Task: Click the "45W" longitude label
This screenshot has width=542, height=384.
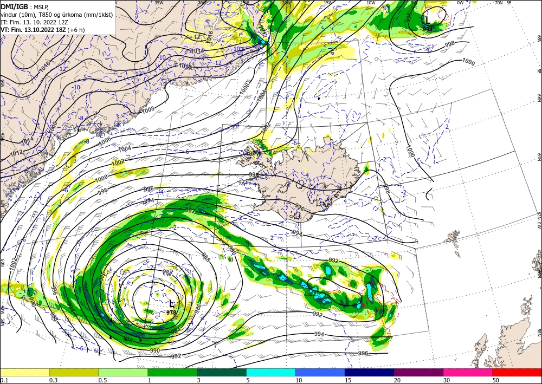Action: point(2,136)
